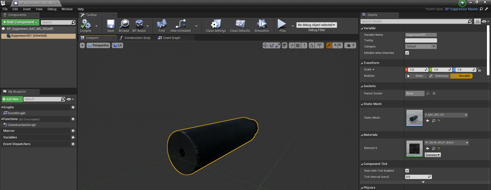Select the Viewport tab
491x190 pixels.
pyautogui.click(x=92, y=38)
